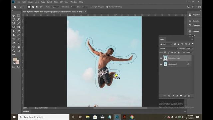This screenshot has height=120, width=213.
Task: Open the Edit Toolbar three-dots button
Action: pos(14,55)
